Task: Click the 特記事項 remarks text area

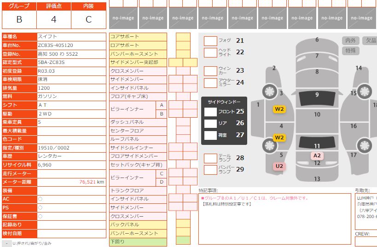Action: tap(275, 218)
